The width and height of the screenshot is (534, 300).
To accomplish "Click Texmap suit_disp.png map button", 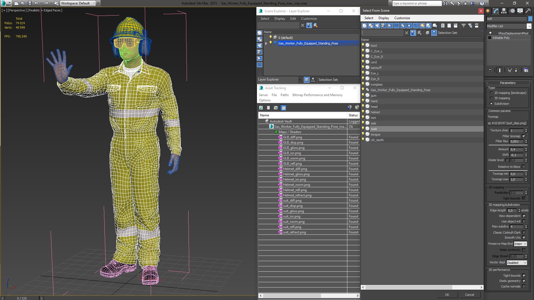I will click(507, 123).
